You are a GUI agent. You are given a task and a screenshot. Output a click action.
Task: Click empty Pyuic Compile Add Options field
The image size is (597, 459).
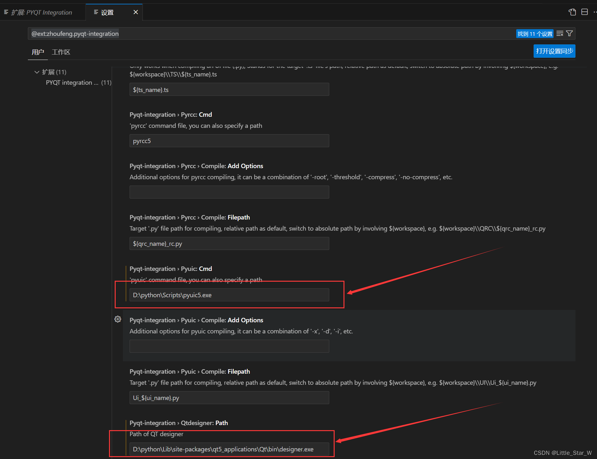(229, 346)
